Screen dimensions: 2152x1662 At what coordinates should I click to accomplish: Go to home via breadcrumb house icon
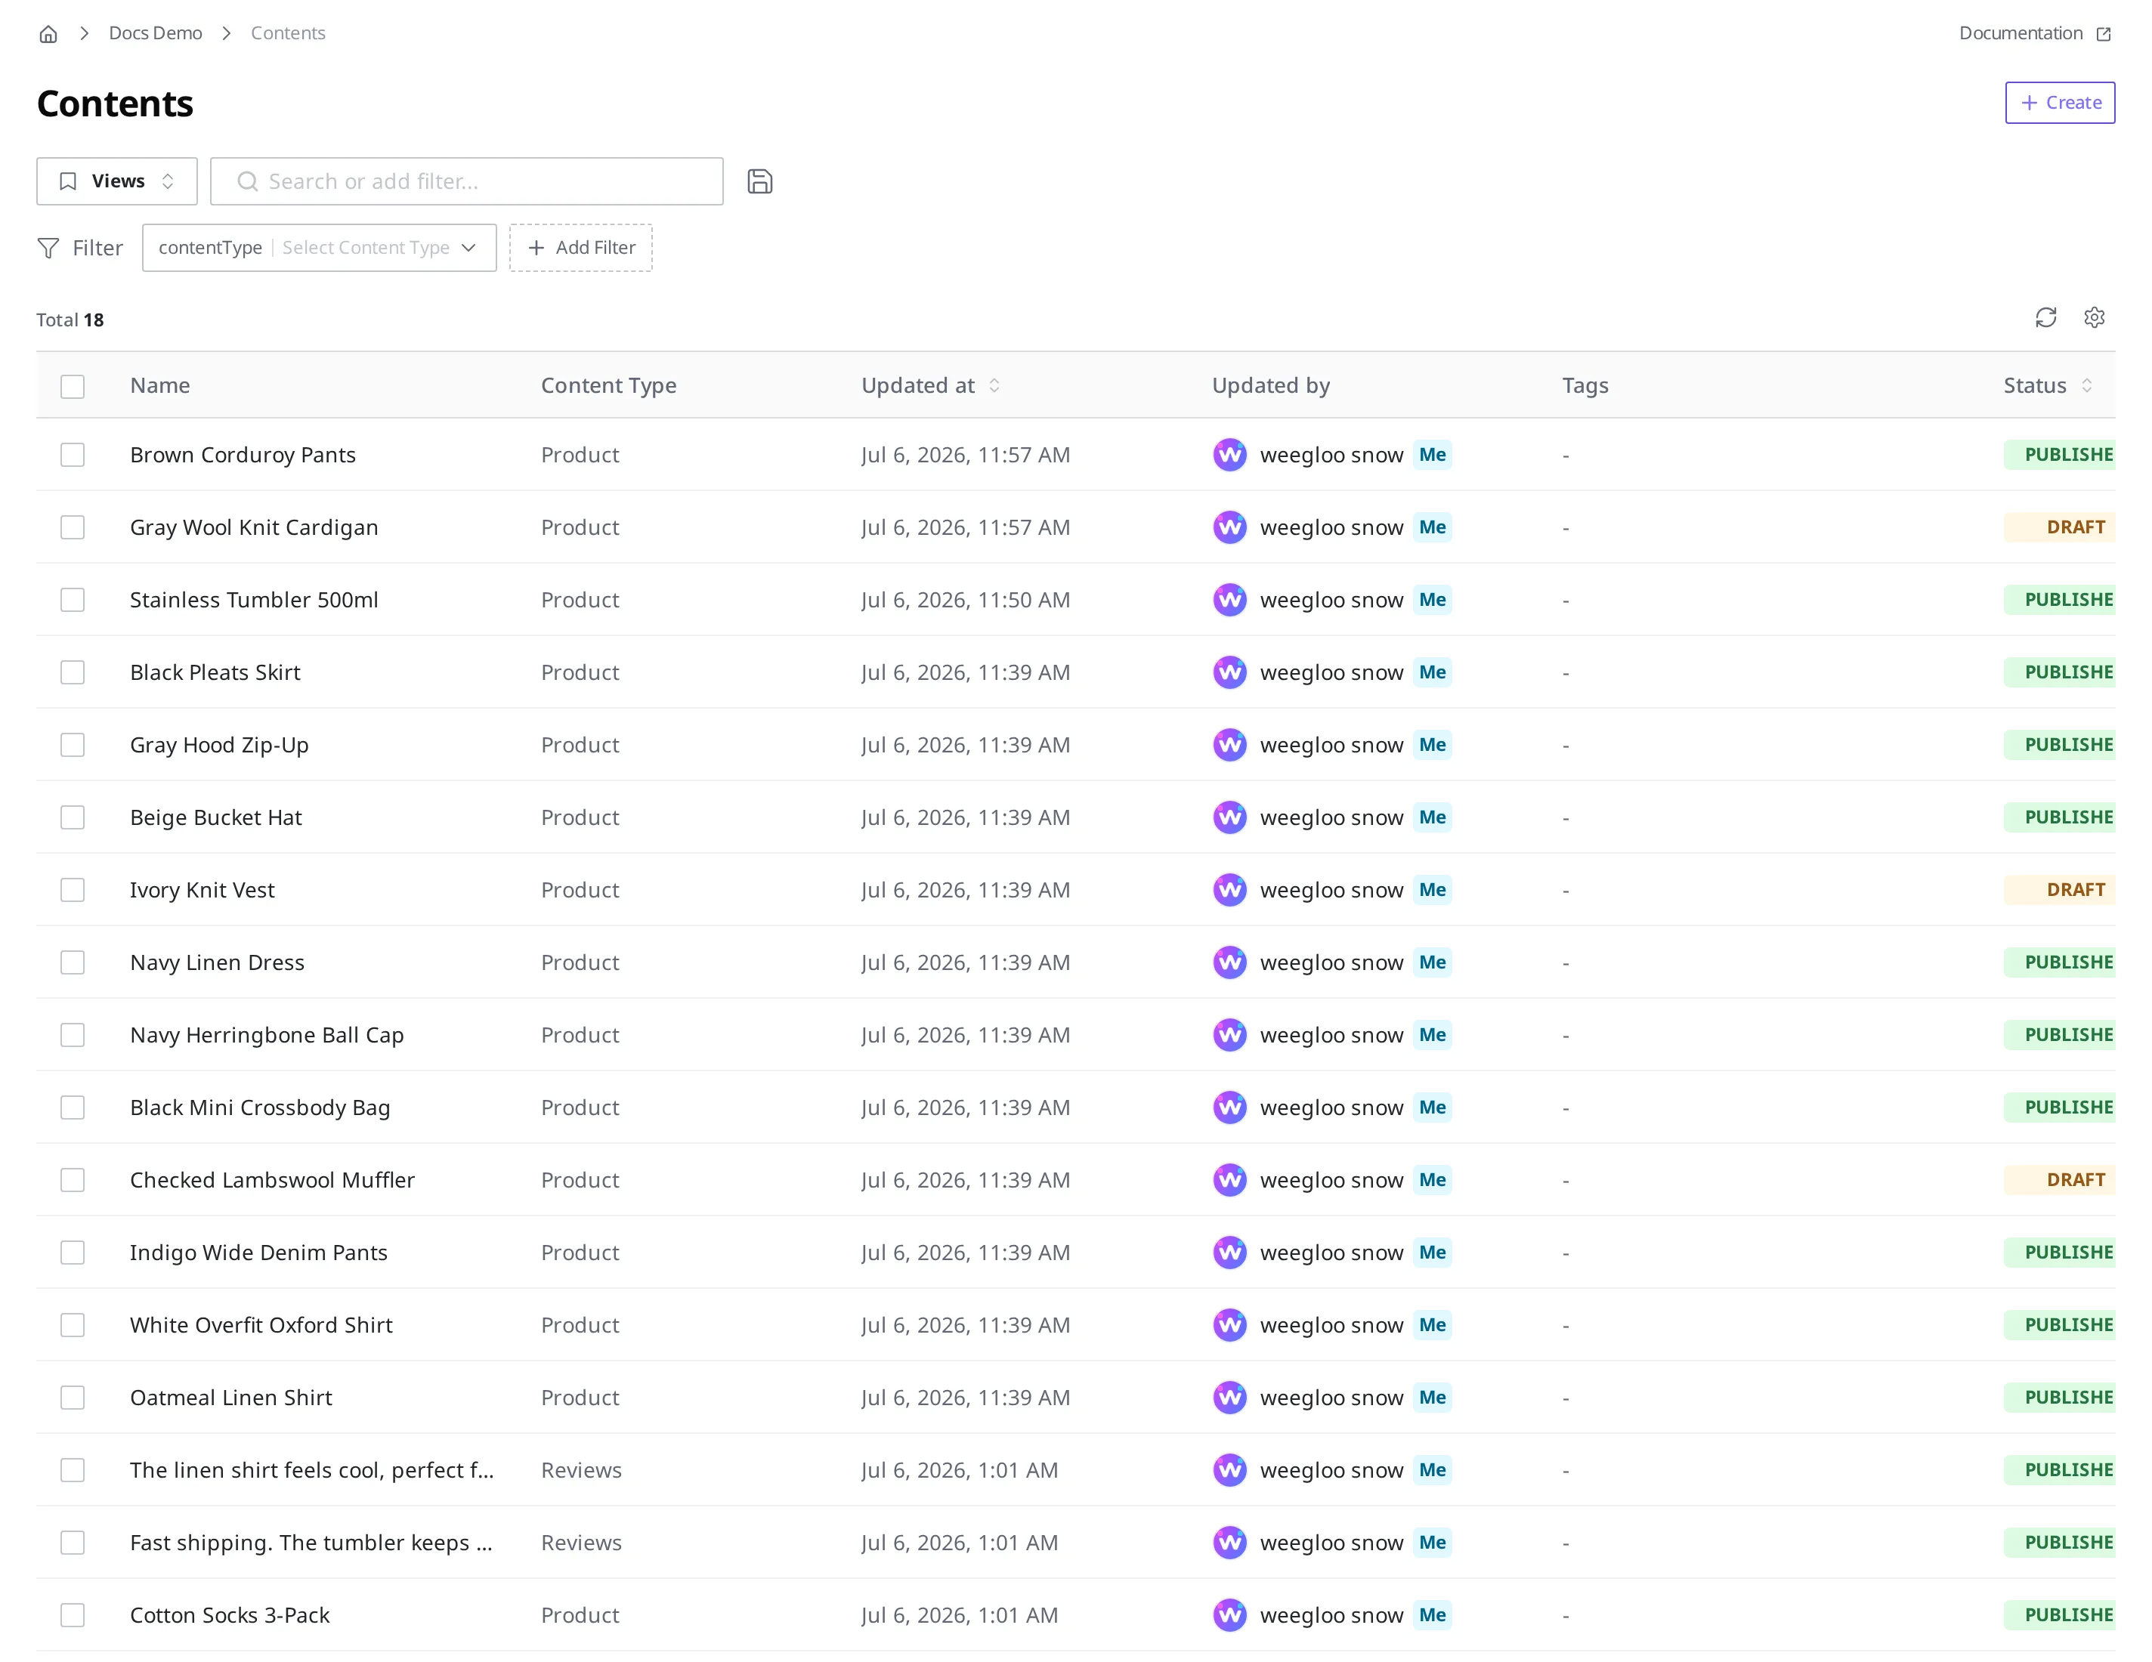[48, 33]
